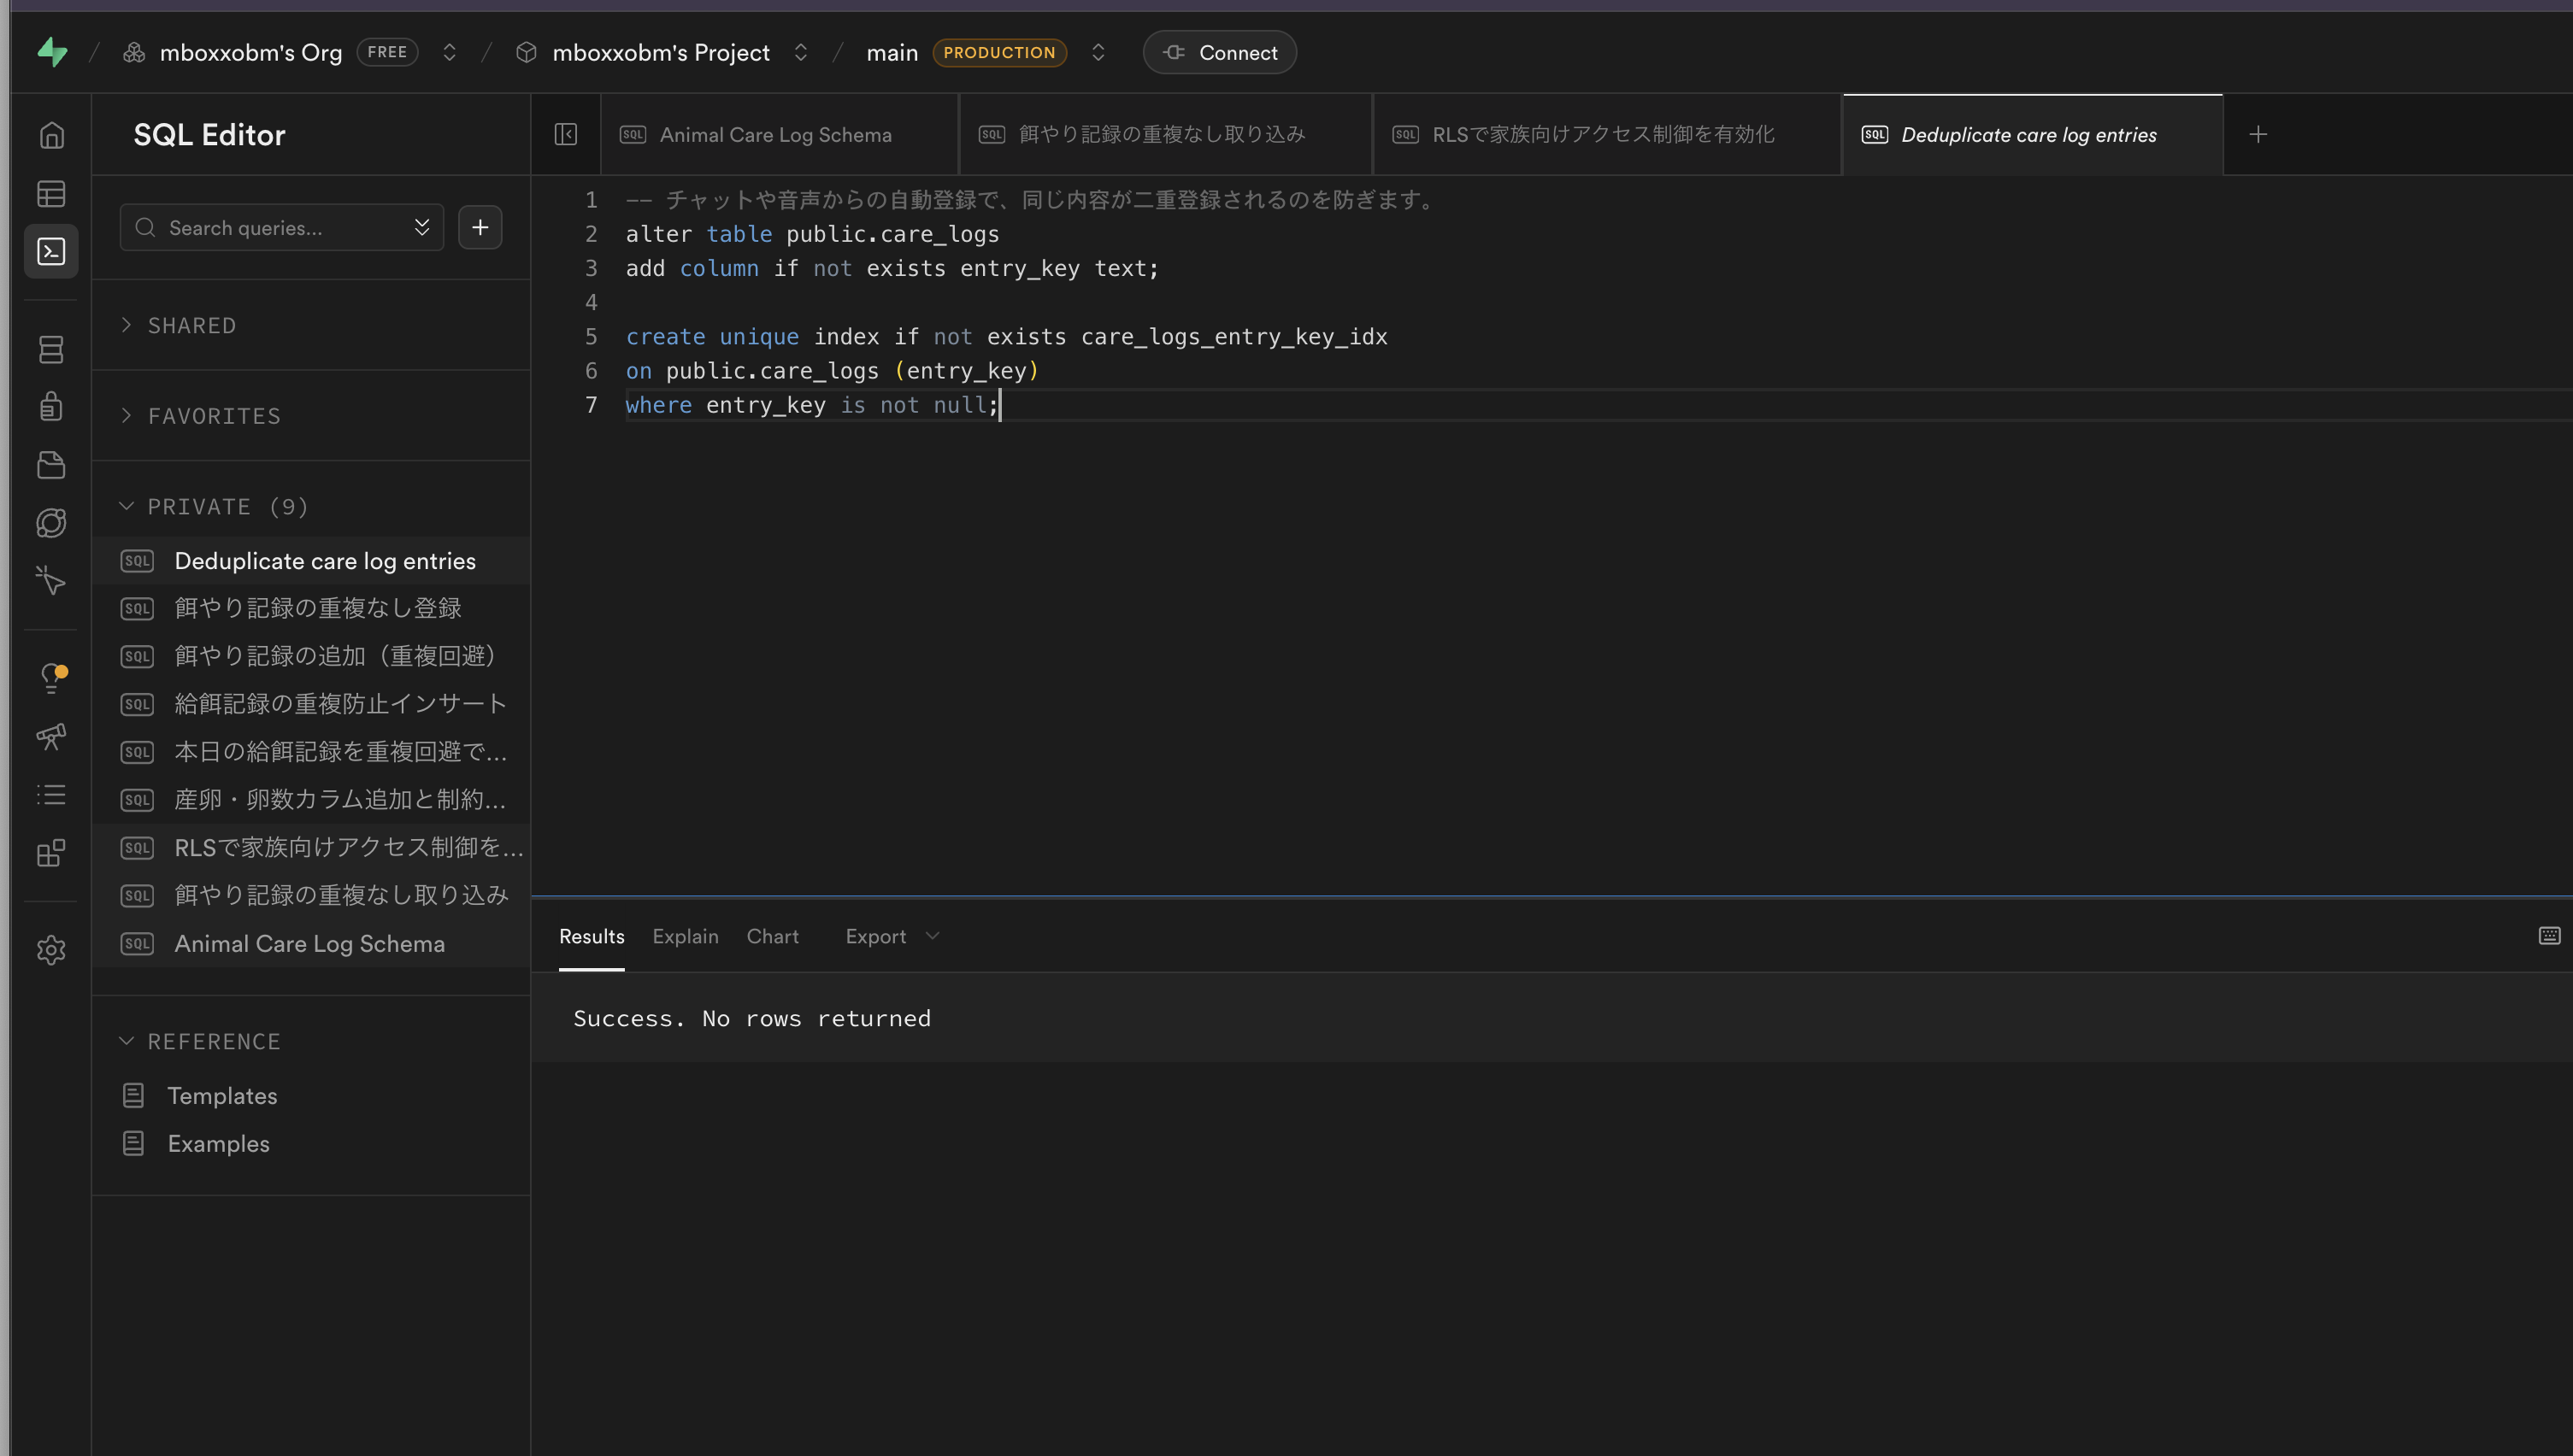Open the Database sidebar icon
This screenshot has width=2573, height=1456.
click(51, 349)
